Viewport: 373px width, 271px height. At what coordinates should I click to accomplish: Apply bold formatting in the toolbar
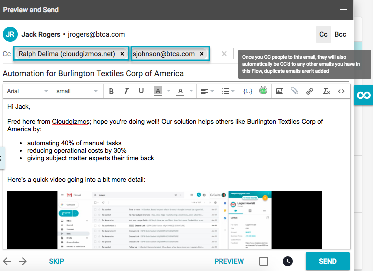tap(111, 91)
